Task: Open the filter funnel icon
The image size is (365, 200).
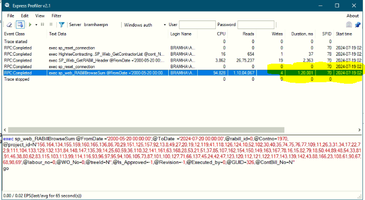Action: click(62, 25)
